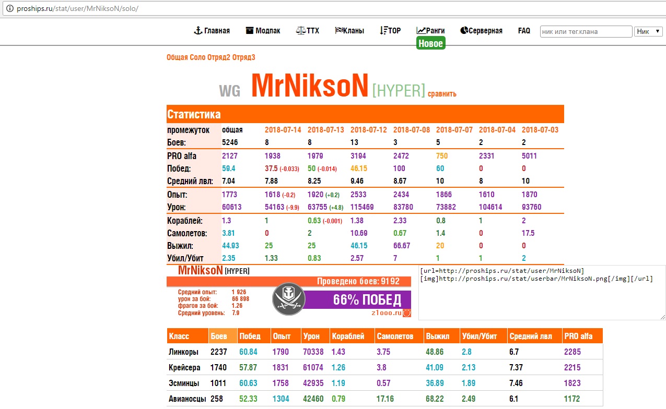
Task: Click the Статистика section header
Action: pyautogui.click(x=365, y=114)
